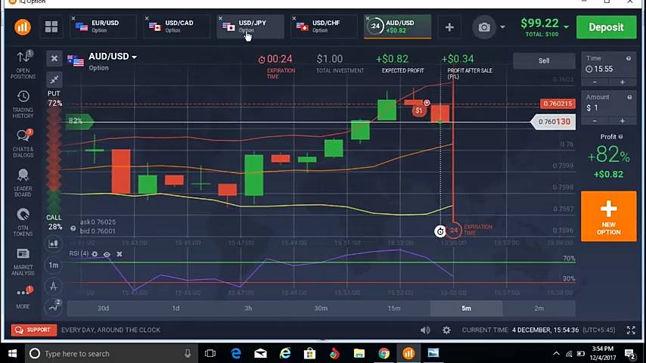646x363 pixels.
Task: Take a screenshot with camera icon
Action: tap(484, 27)
